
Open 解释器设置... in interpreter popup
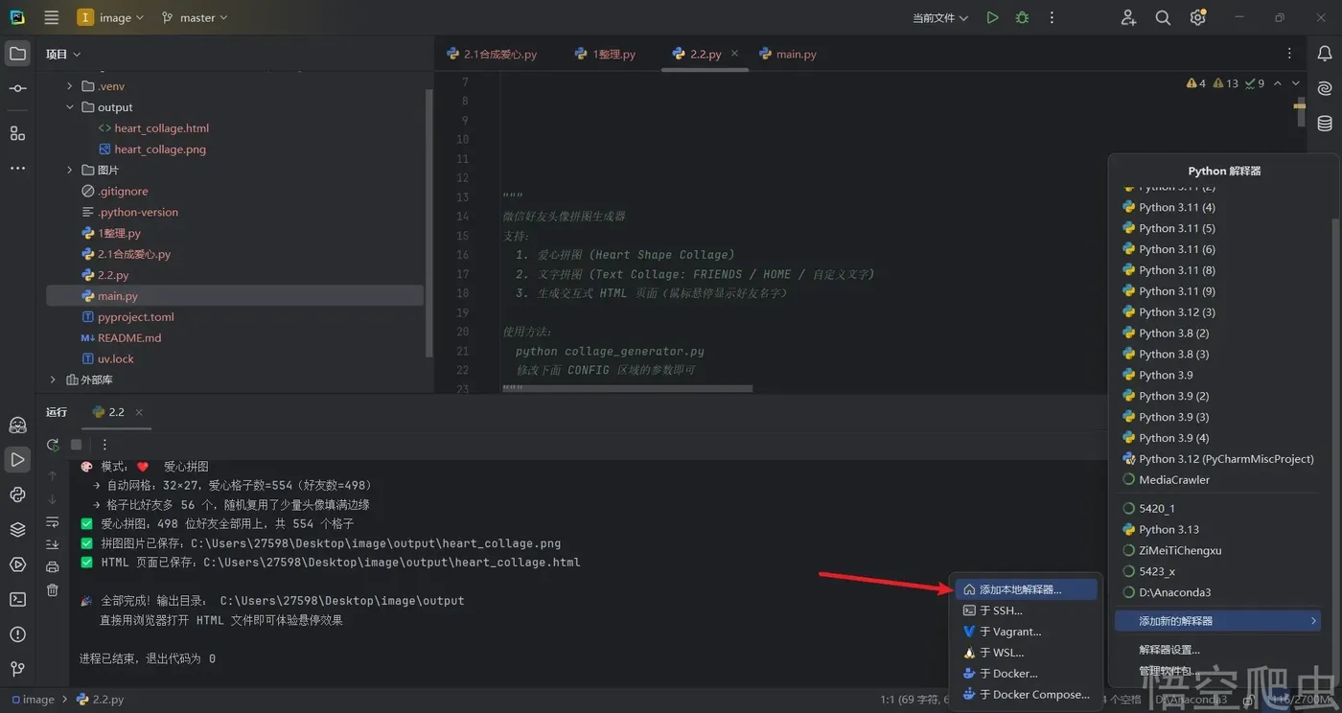click(1217, 650)
